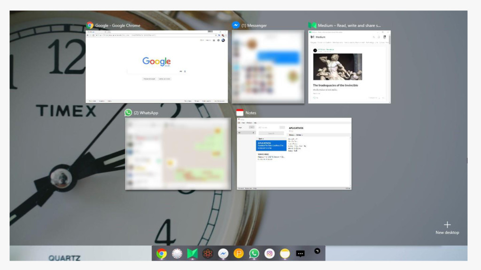
Task: Click the black circle arrow dock icon
Action: point(317,251)
